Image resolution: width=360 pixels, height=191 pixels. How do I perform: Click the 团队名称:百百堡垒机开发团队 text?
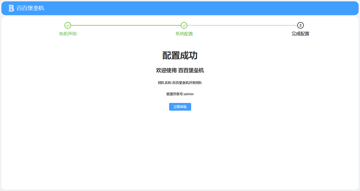(x=180, y=83)
